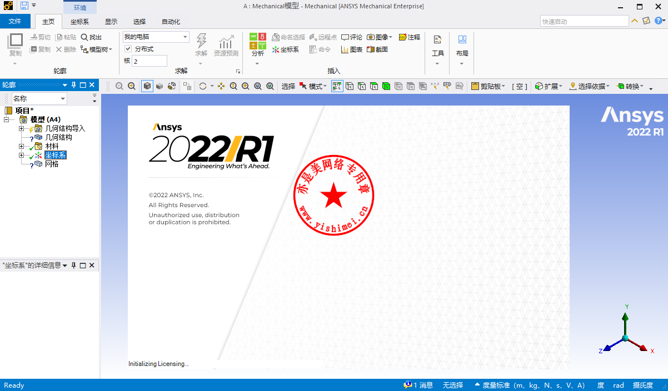The height and width of the screenshot is (391, 668).
Task: Add a 注释 (Annotation) from the ribbon
Action: click(x=410, y=37)
